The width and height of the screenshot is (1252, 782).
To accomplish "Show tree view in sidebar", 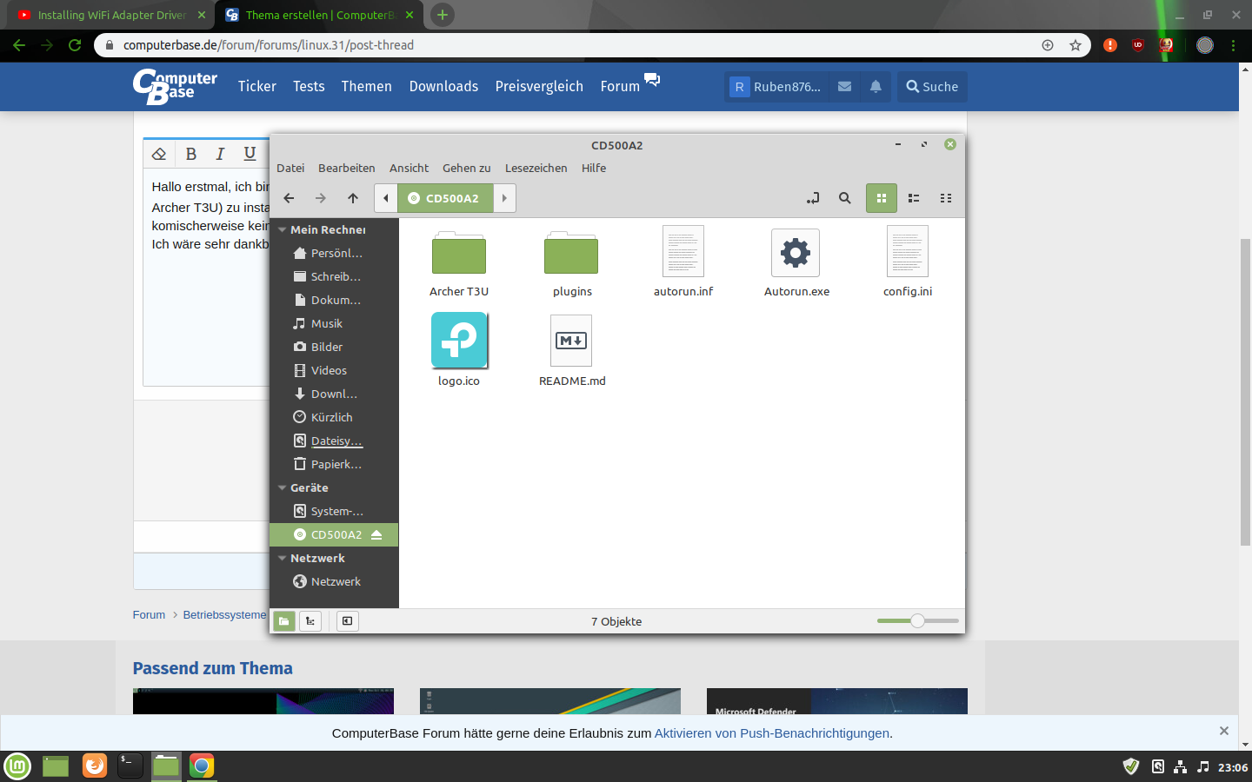I will click(x=310, y=621).
